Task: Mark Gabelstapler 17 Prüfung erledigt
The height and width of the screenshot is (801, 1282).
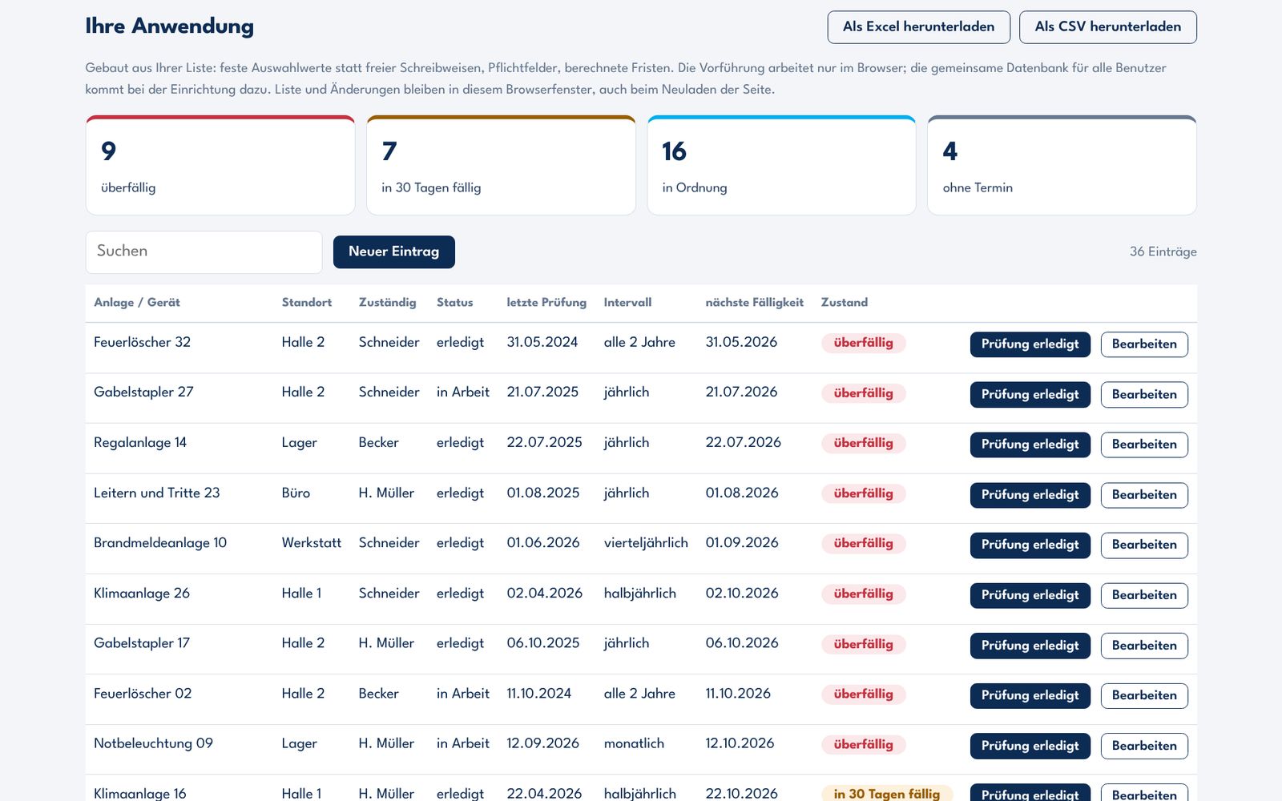Action: (1030, 646)
